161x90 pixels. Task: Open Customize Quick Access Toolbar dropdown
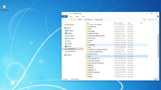pos(71,13)
